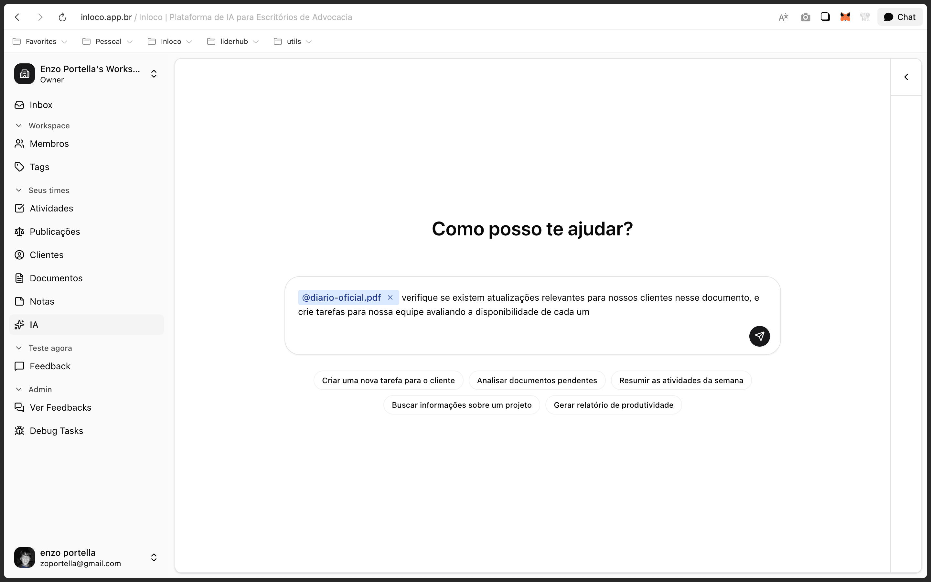This screenshot has height=582, width=931.
Task: Click 'Gerar relatório de produtividade' suggestion
Action: click(x=613, y=405)
